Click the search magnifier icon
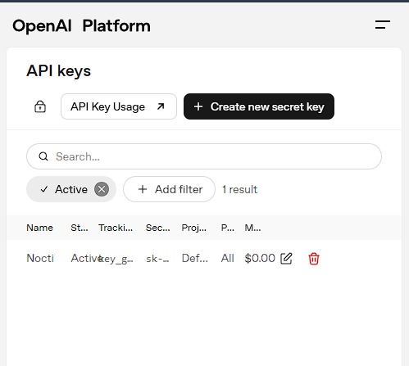Image resolution: width=409 pixels, height=366 pixels. 43,156
